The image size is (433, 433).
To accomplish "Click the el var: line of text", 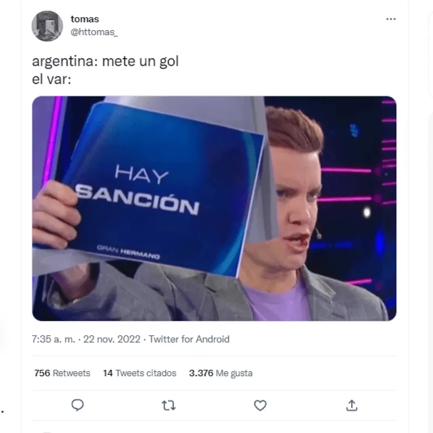I will click(x=52, y=79).
